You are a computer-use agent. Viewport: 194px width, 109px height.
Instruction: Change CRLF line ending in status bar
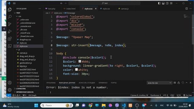172,95
